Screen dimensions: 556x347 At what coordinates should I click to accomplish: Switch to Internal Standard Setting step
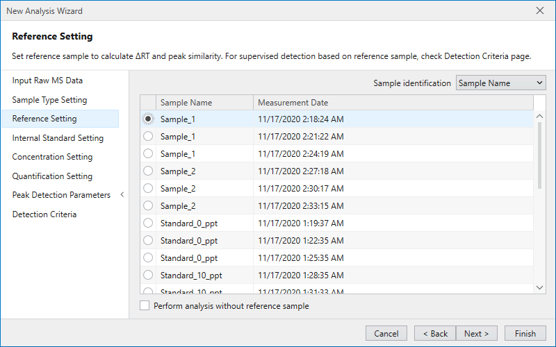click(x=58, y=138)
